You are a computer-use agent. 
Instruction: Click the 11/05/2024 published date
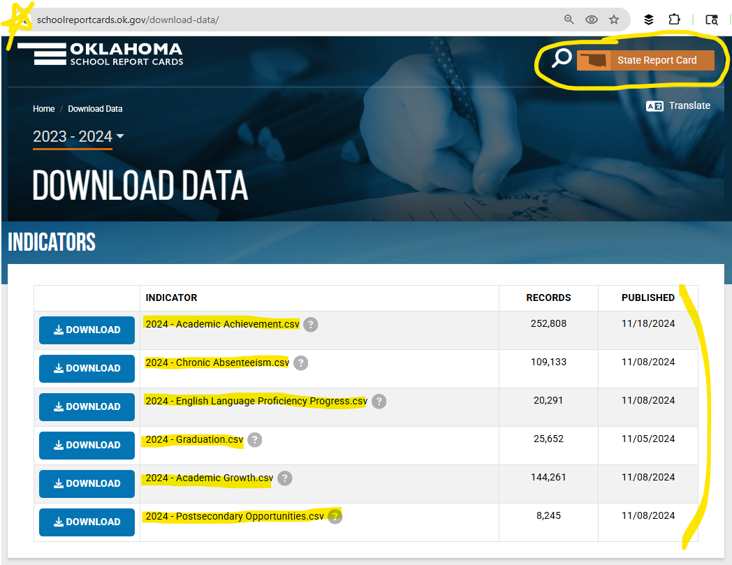click(648, 439)
